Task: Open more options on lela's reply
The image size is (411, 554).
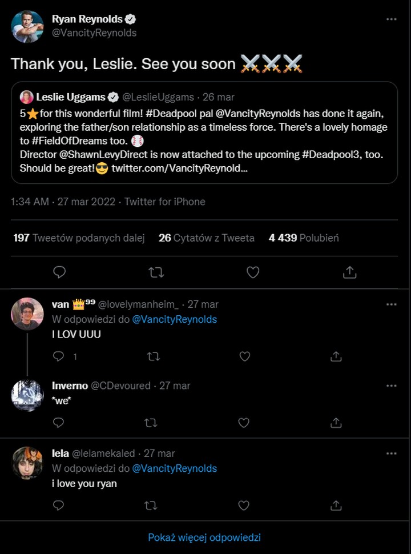Action: coord(391,453)
